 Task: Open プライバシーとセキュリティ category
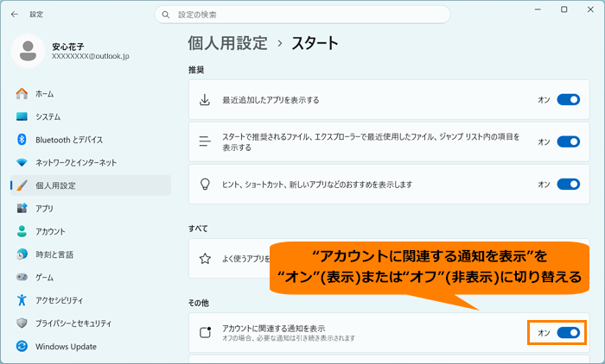(x=91, y=323)
